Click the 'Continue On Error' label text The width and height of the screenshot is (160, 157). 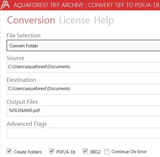point(129,152)
